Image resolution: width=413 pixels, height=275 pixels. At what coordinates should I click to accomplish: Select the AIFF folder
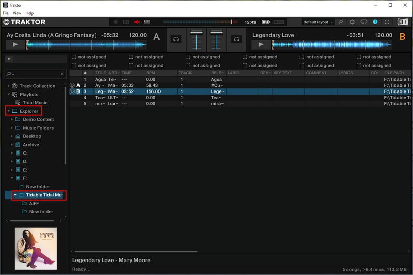pyautogui.click(x=34, y=203)
